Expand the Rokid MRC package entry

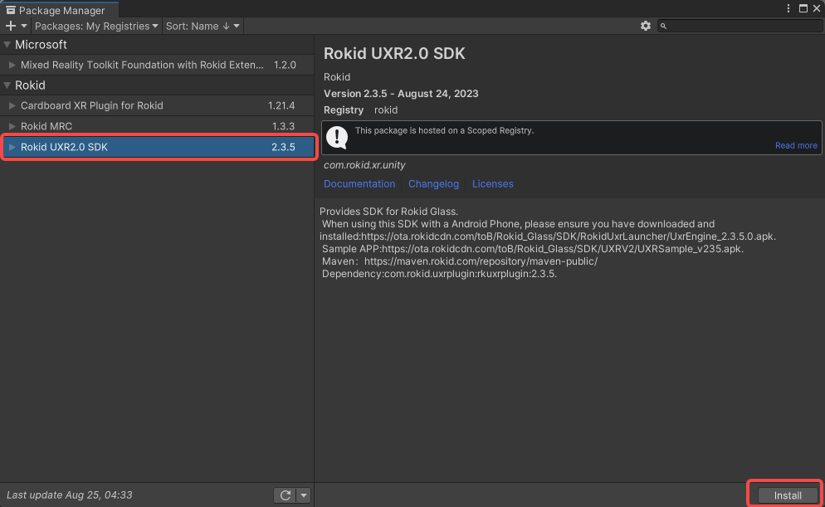[x=13, y=126]
